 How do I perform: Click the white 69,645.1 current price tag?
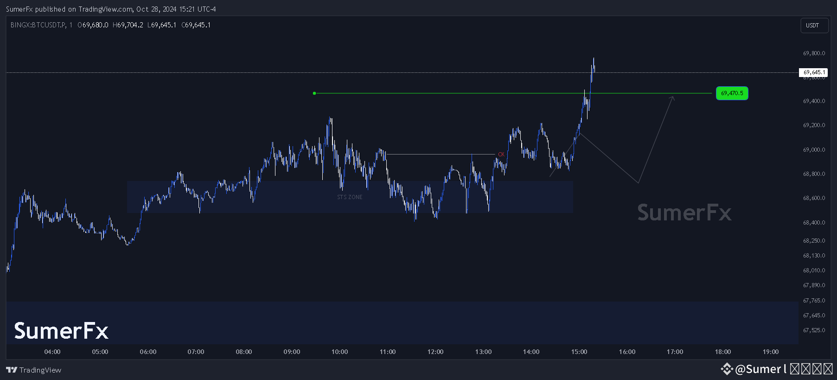814,72
